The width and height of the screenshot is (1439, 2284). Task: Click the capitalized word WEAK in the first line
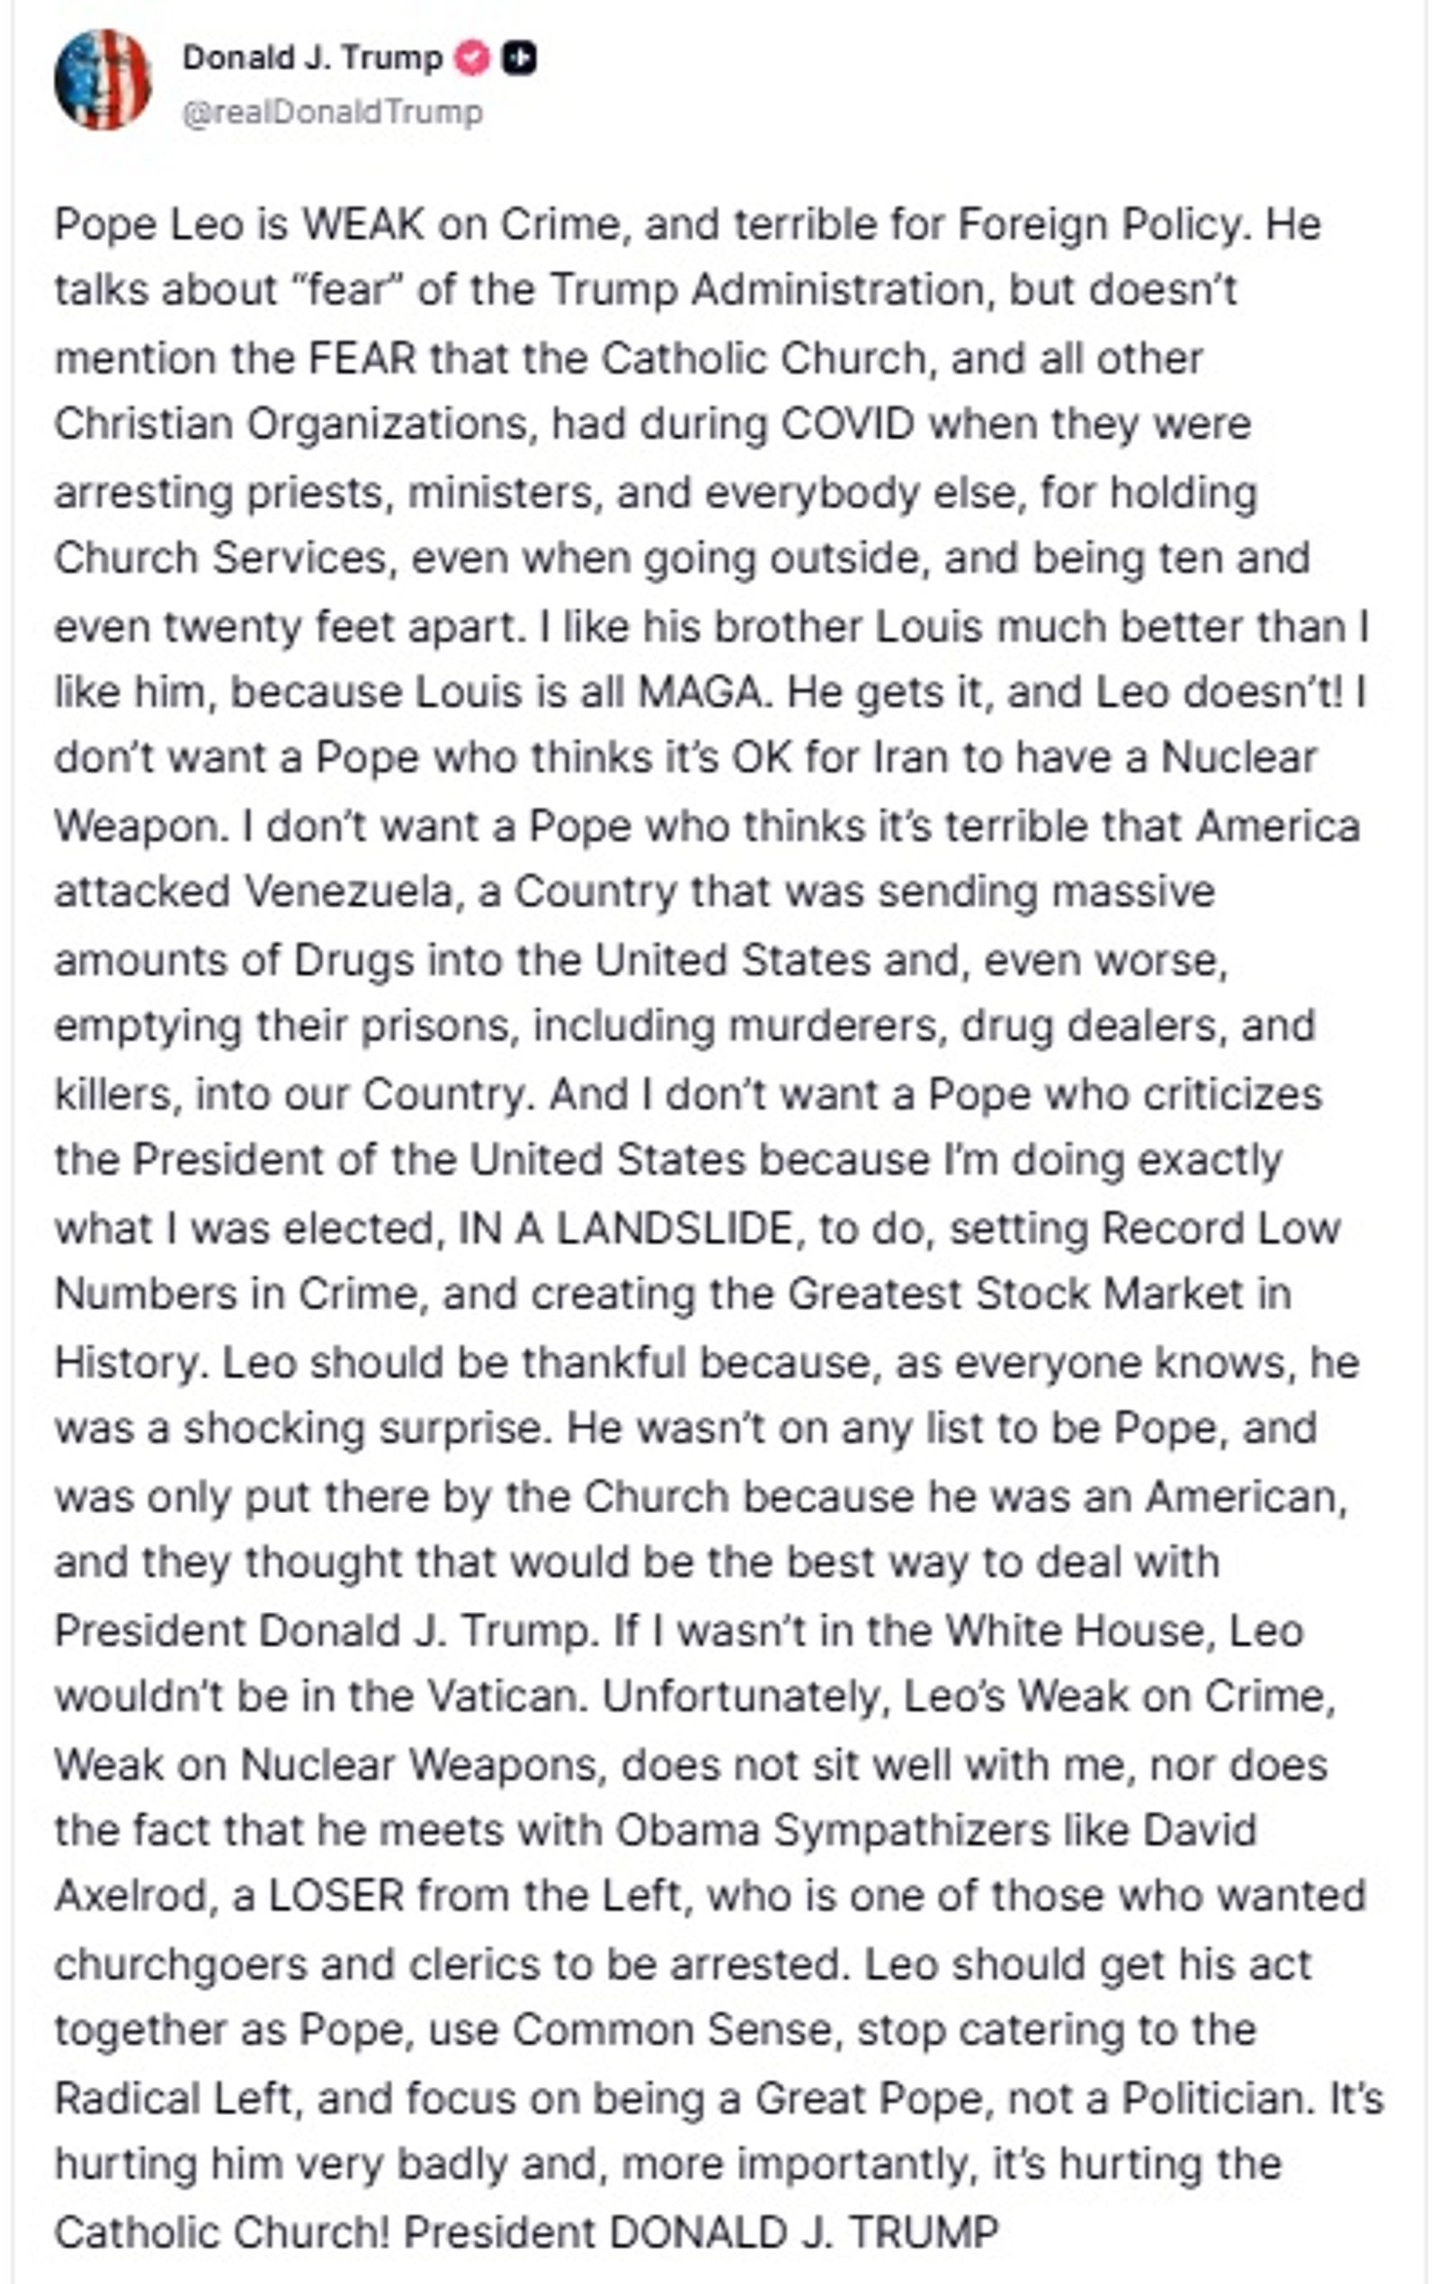click(363, 226)
